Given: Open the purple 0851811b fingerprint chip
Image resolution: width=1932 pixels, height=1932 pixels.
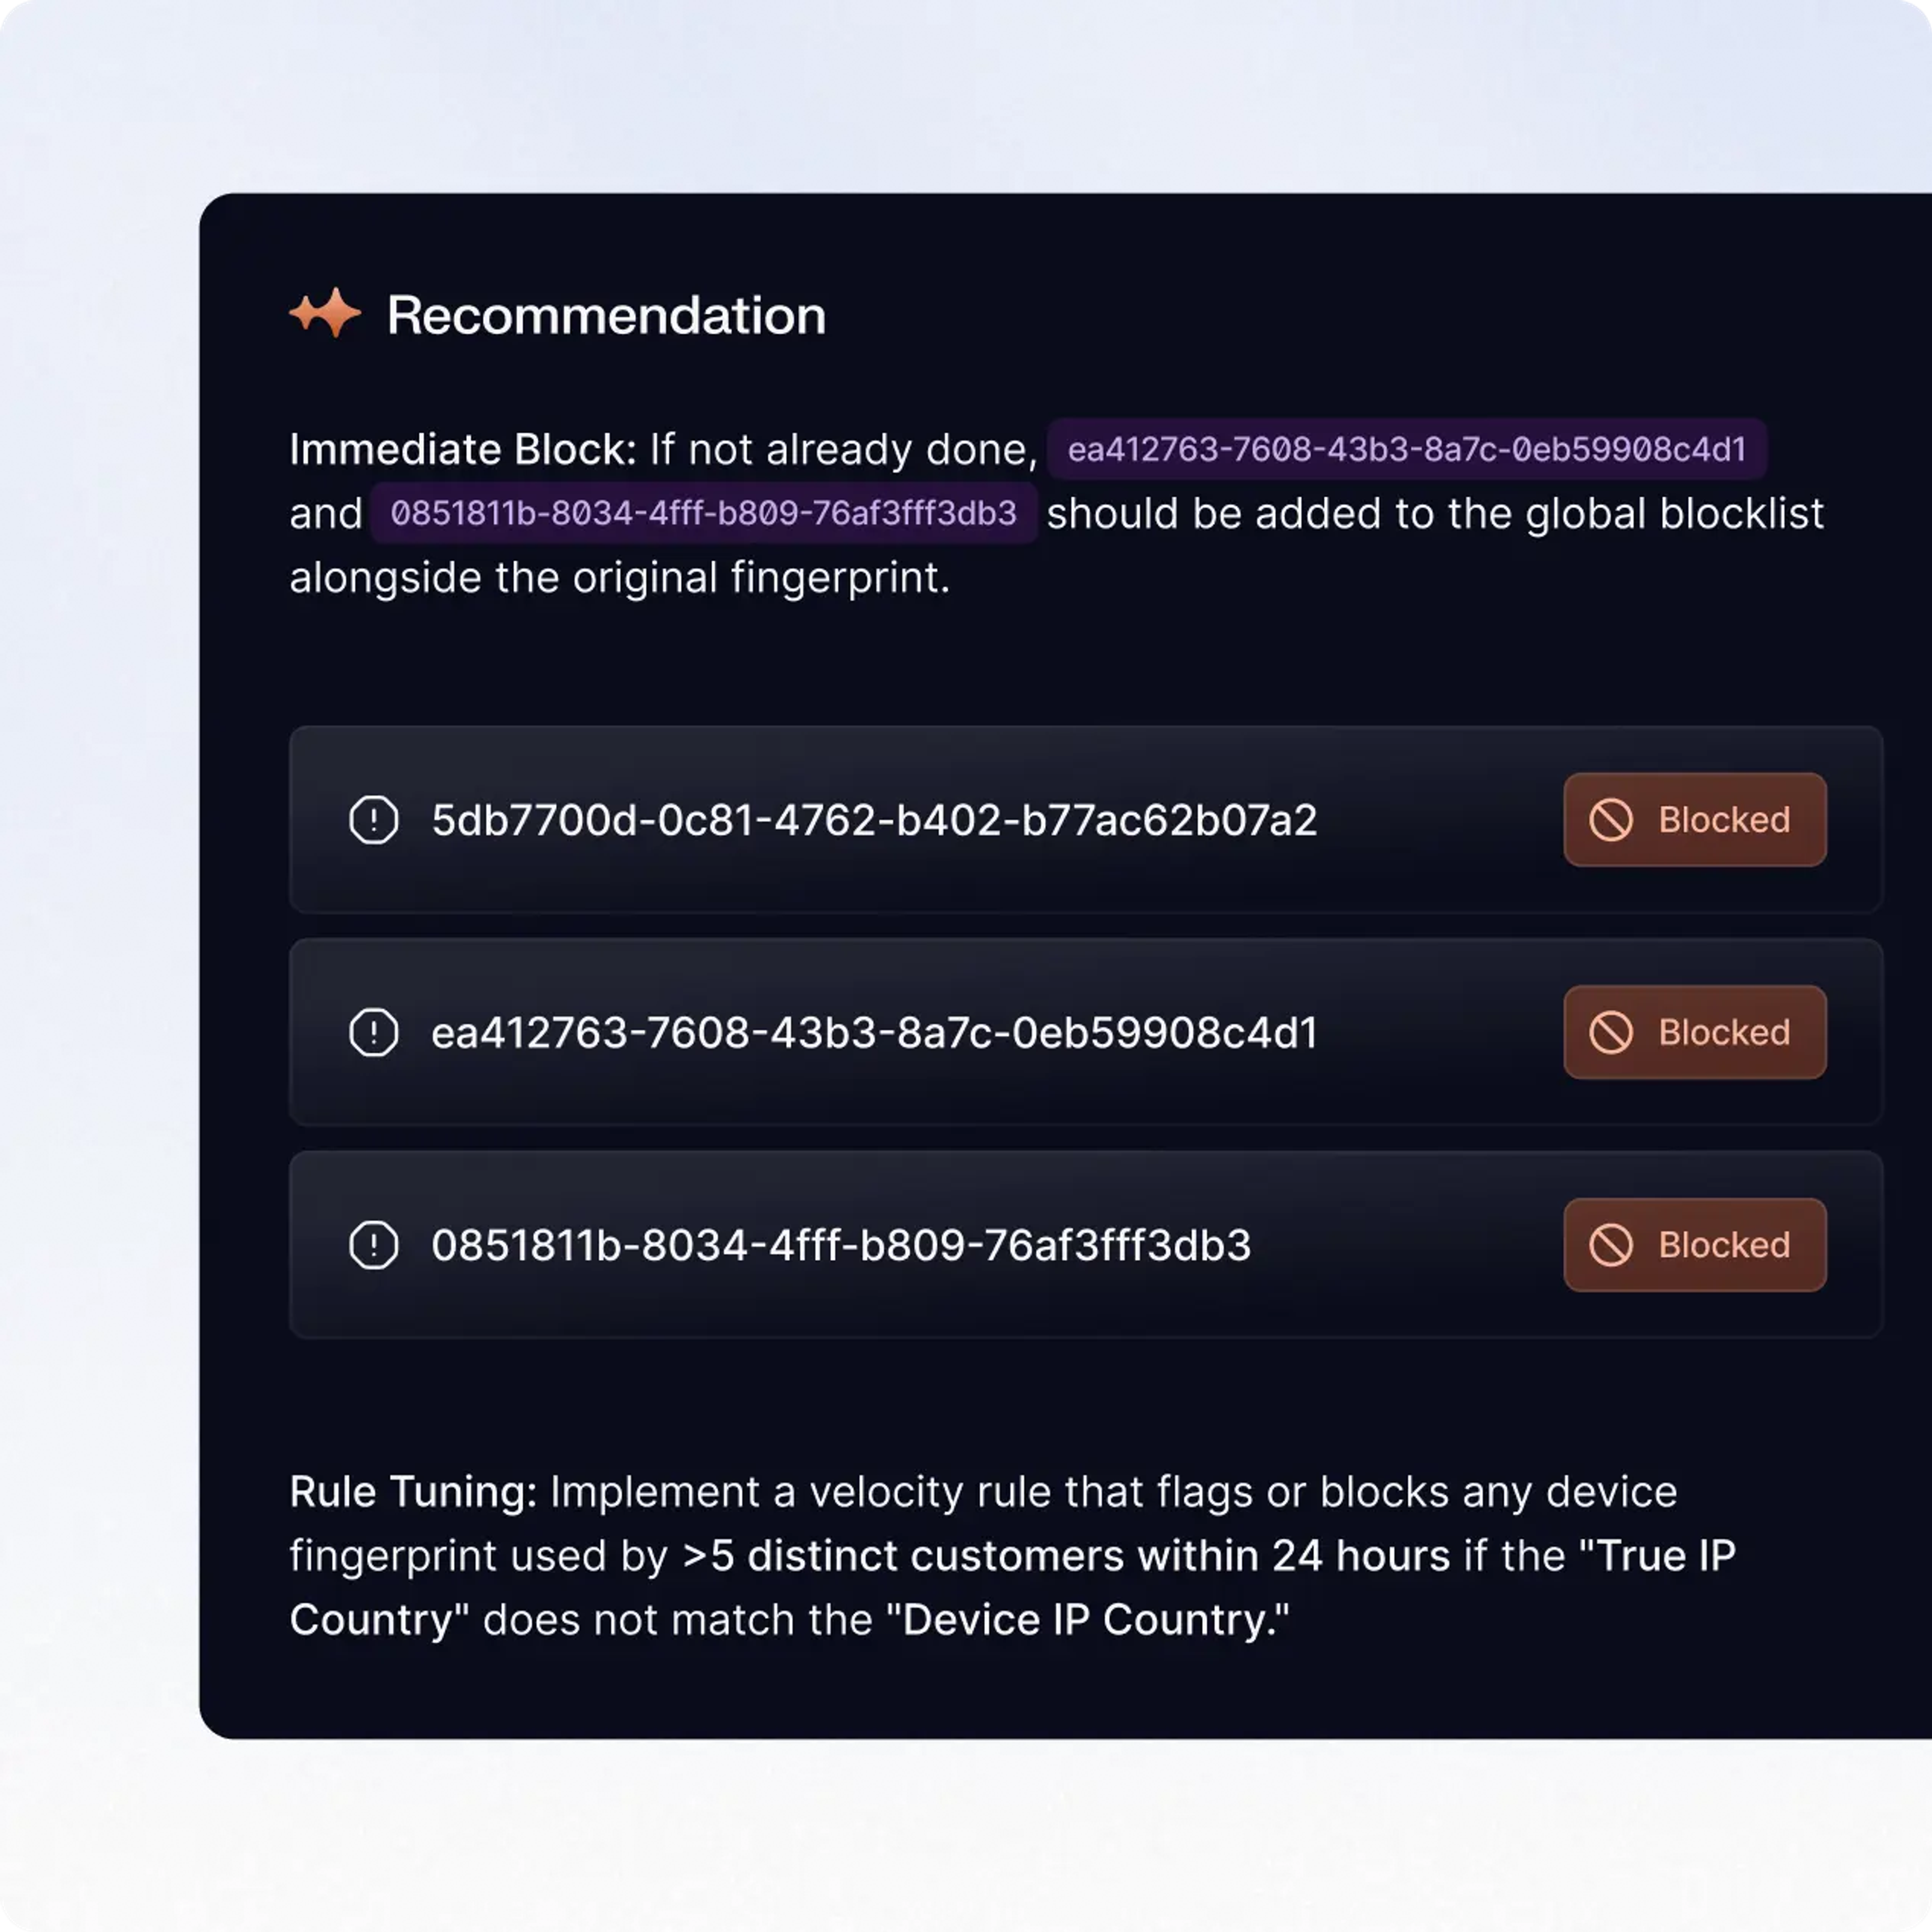Looking at the screenshot, I should point(704,513).
